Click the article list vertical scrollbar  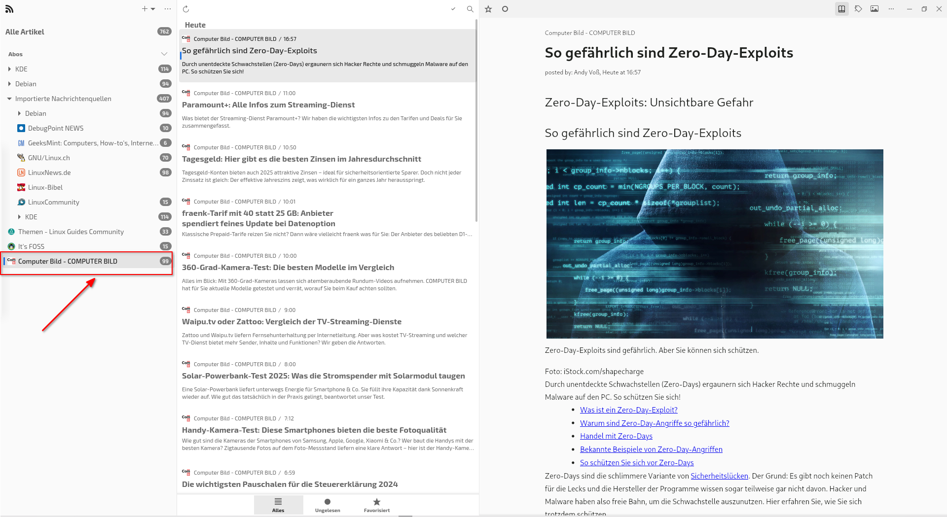coord(476,121)
